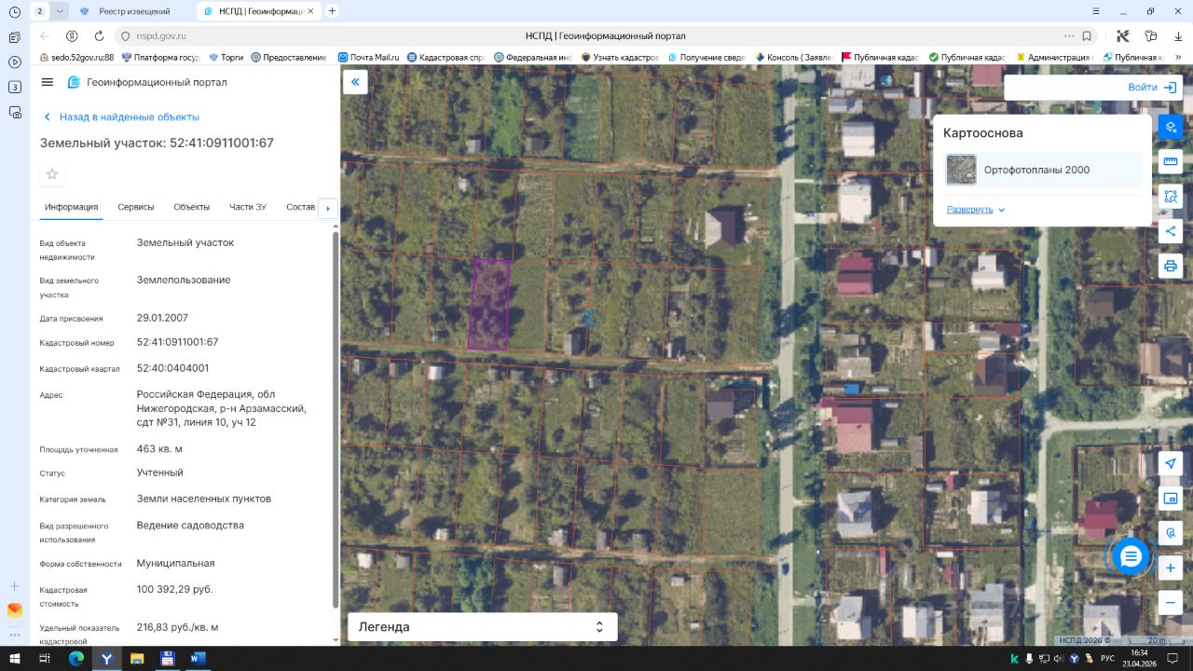Reload the page in the browser
Viewport: 1193px width, 671px height.
(x=99, y=36)
